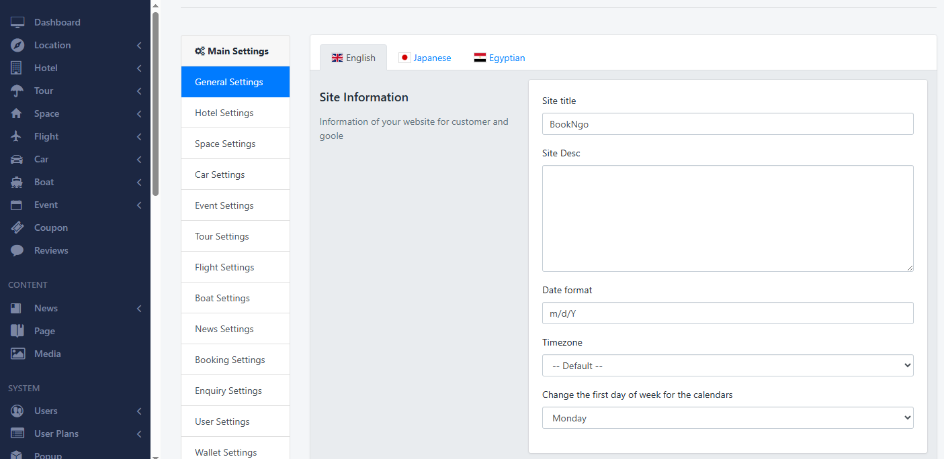Click the Location compass icon
The image size is (944, 459).
pos(17,45)
